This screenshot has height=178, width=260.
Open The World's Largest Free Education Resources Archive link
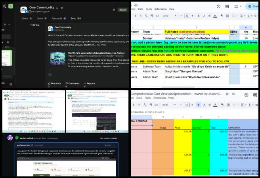tap(96, 53)
